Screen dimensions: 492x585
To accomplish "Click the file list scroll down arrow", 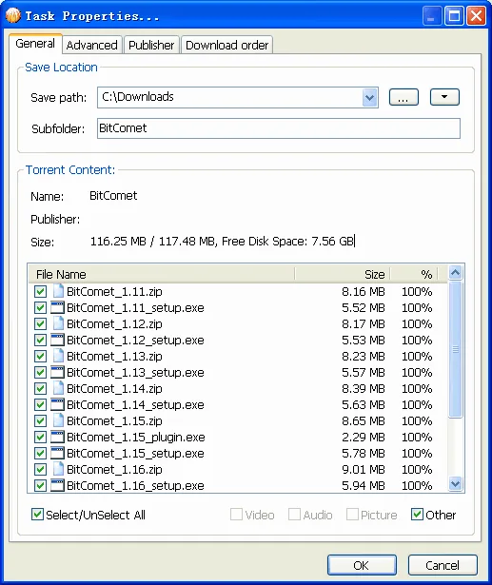I will (x=455, y=484).
